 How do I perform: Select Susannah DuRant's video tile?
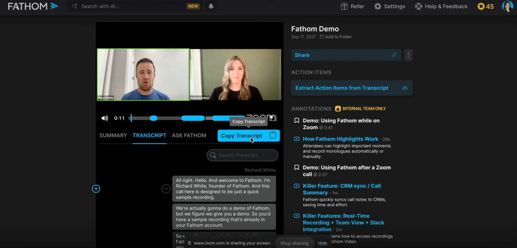236,75
